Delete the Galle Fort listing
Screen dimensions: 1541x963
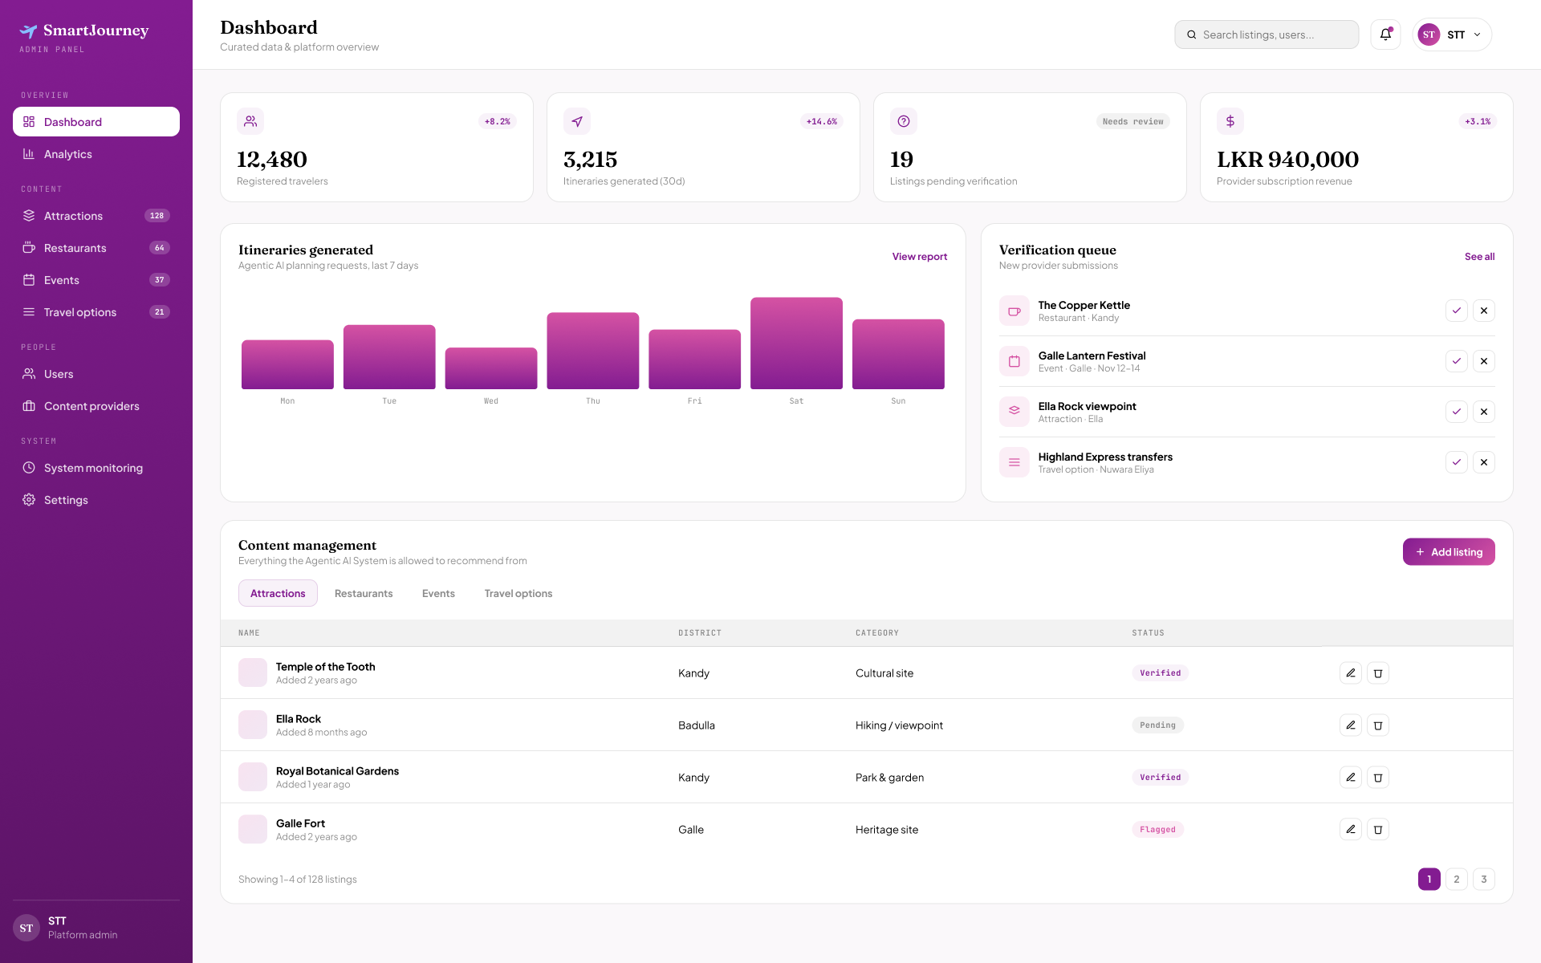click(x=1377, y=830)
